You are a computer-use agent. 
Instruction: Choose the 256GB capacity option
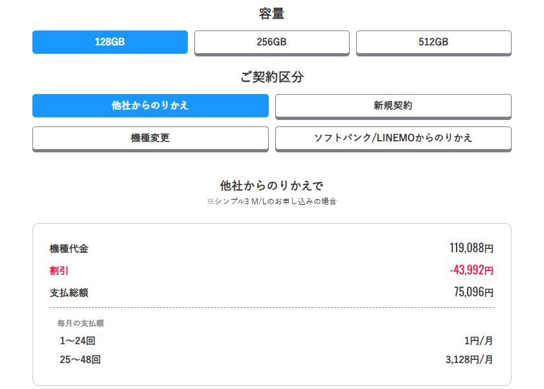272,42
